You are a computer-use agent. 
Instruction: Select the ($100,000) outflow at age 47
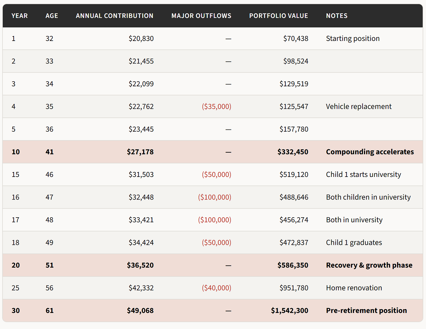(x=214, y=197)
